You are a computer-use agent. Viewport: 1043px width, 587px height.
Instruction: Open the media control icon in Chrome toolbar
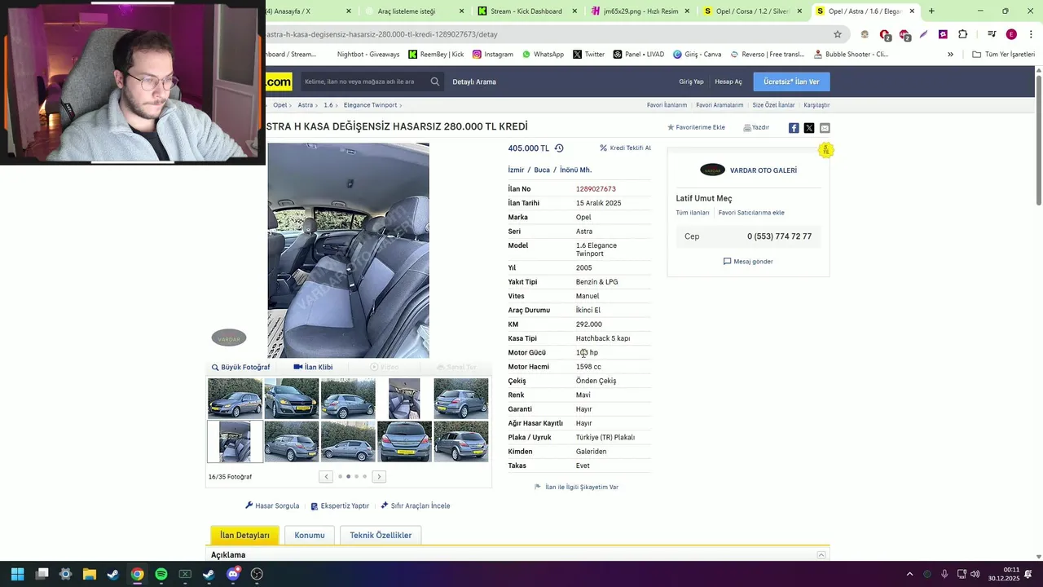pyautogui.click(x=992, y=34)
